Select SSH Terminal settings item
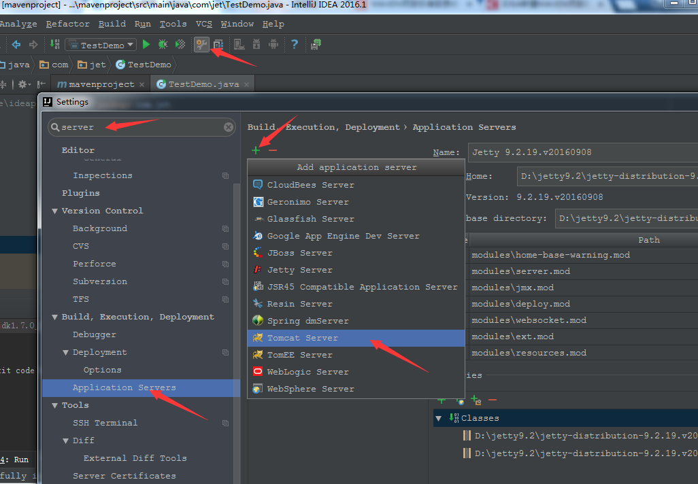This screenshot has height=484, width=698. (x=105, y=423)
